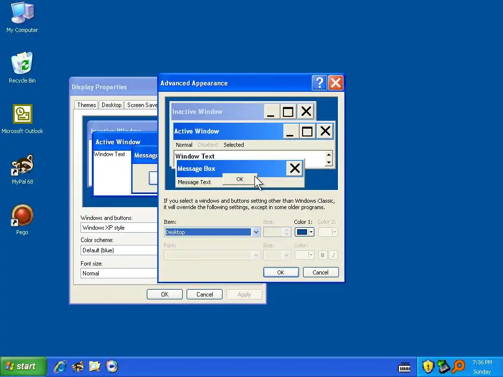Click the Item field showing Desktop
This screenshot has height=377, width=503.
click(208, 232)
